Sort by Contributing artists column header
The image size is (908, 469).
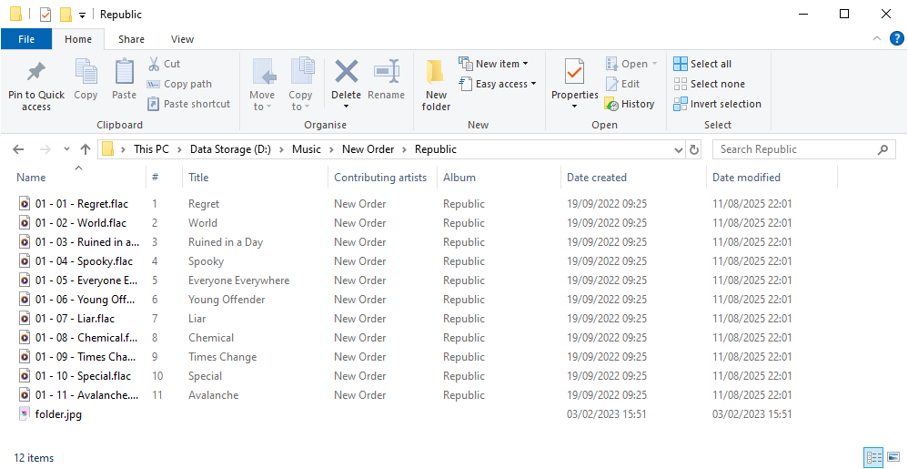[381, 178]
